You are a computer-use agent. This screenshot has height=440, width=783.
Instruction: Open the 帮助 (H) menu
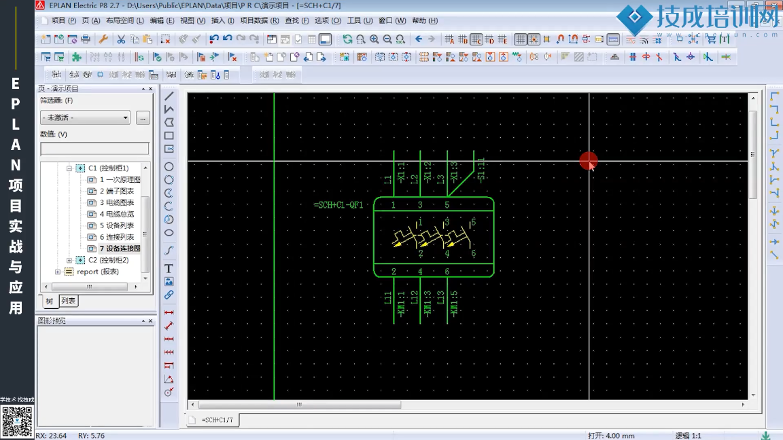coord(425,20)
